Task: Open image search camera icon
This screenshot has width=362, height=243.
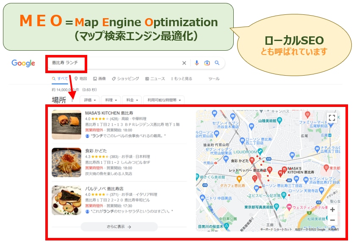Action: pos(207,63)
